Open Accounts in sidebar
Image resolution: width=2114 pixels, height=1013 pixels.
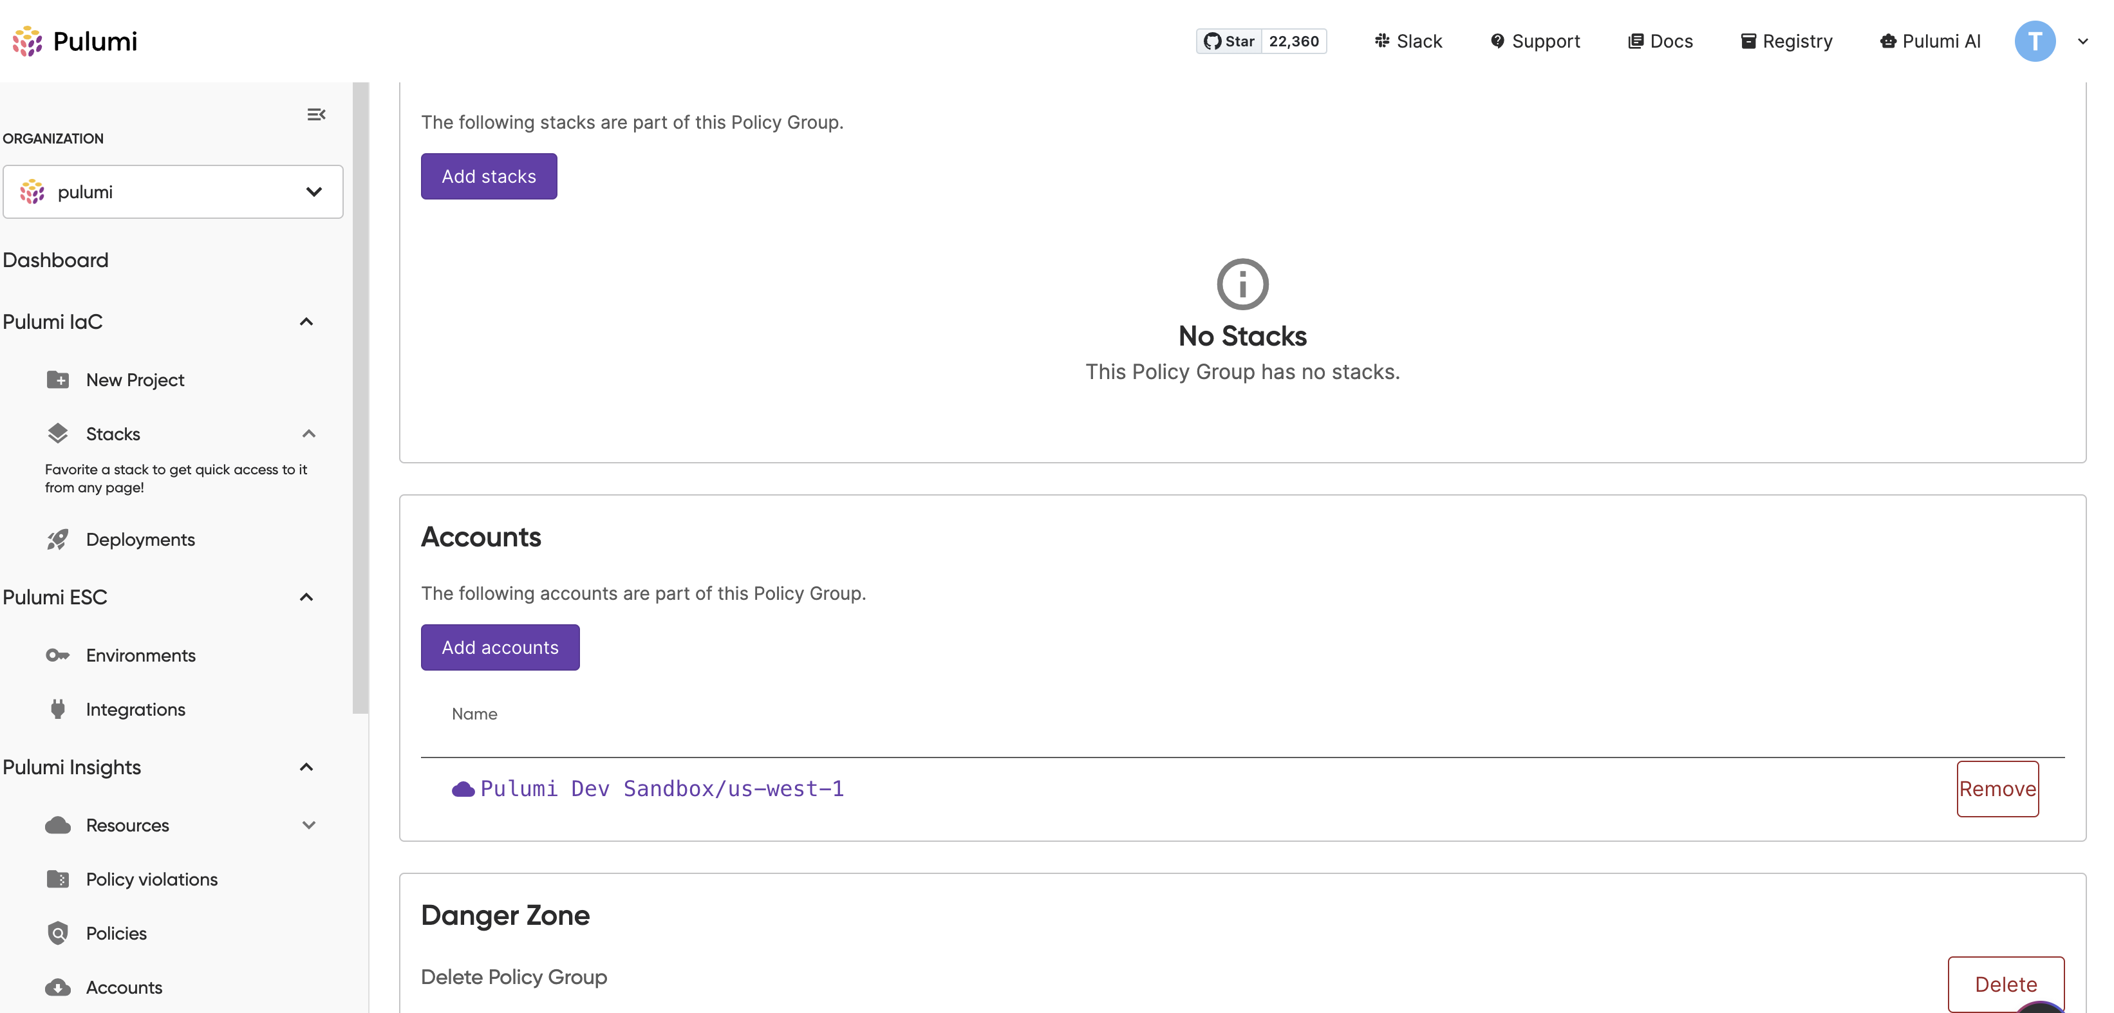[124, 987]
